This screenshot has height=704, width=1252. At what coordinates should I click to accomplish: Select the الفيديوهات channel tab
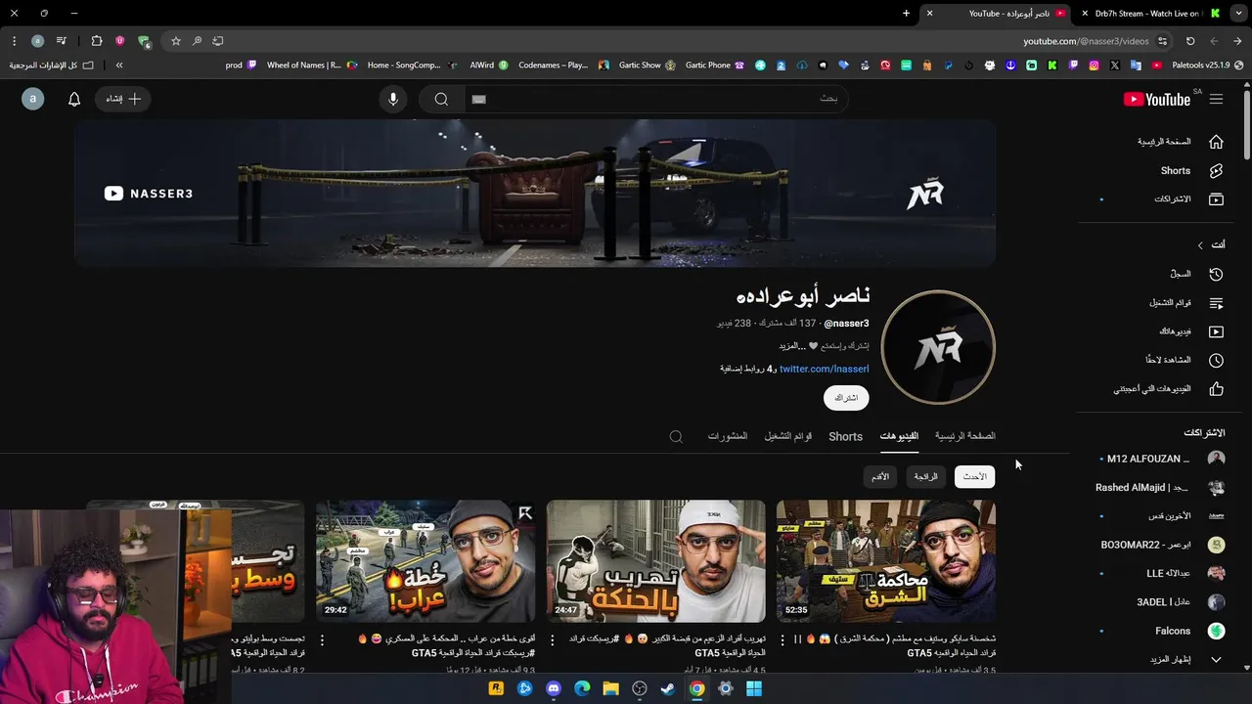coord(899,436)
